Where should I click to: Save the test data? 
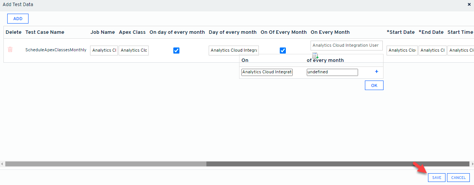coord(436,177)
